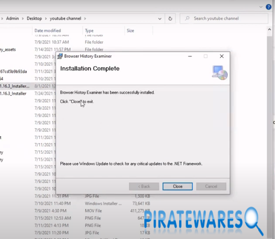The width and height of the screenshot is (275, 239).
Task: Click the Search youtube channel field
Action: (225, 18)
